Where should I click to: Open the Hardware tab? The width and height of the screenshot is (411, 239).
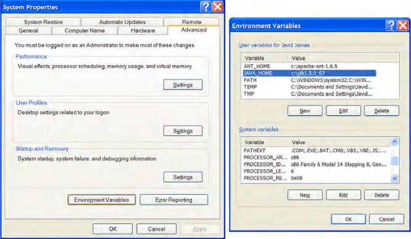point(143,31)
